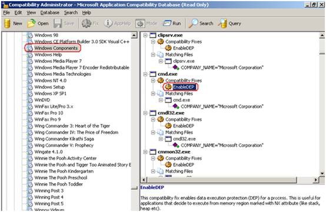This screenshot has width=326, height=212.
Task: Click the icon next to WinDVD
Action: coord(30,100)
